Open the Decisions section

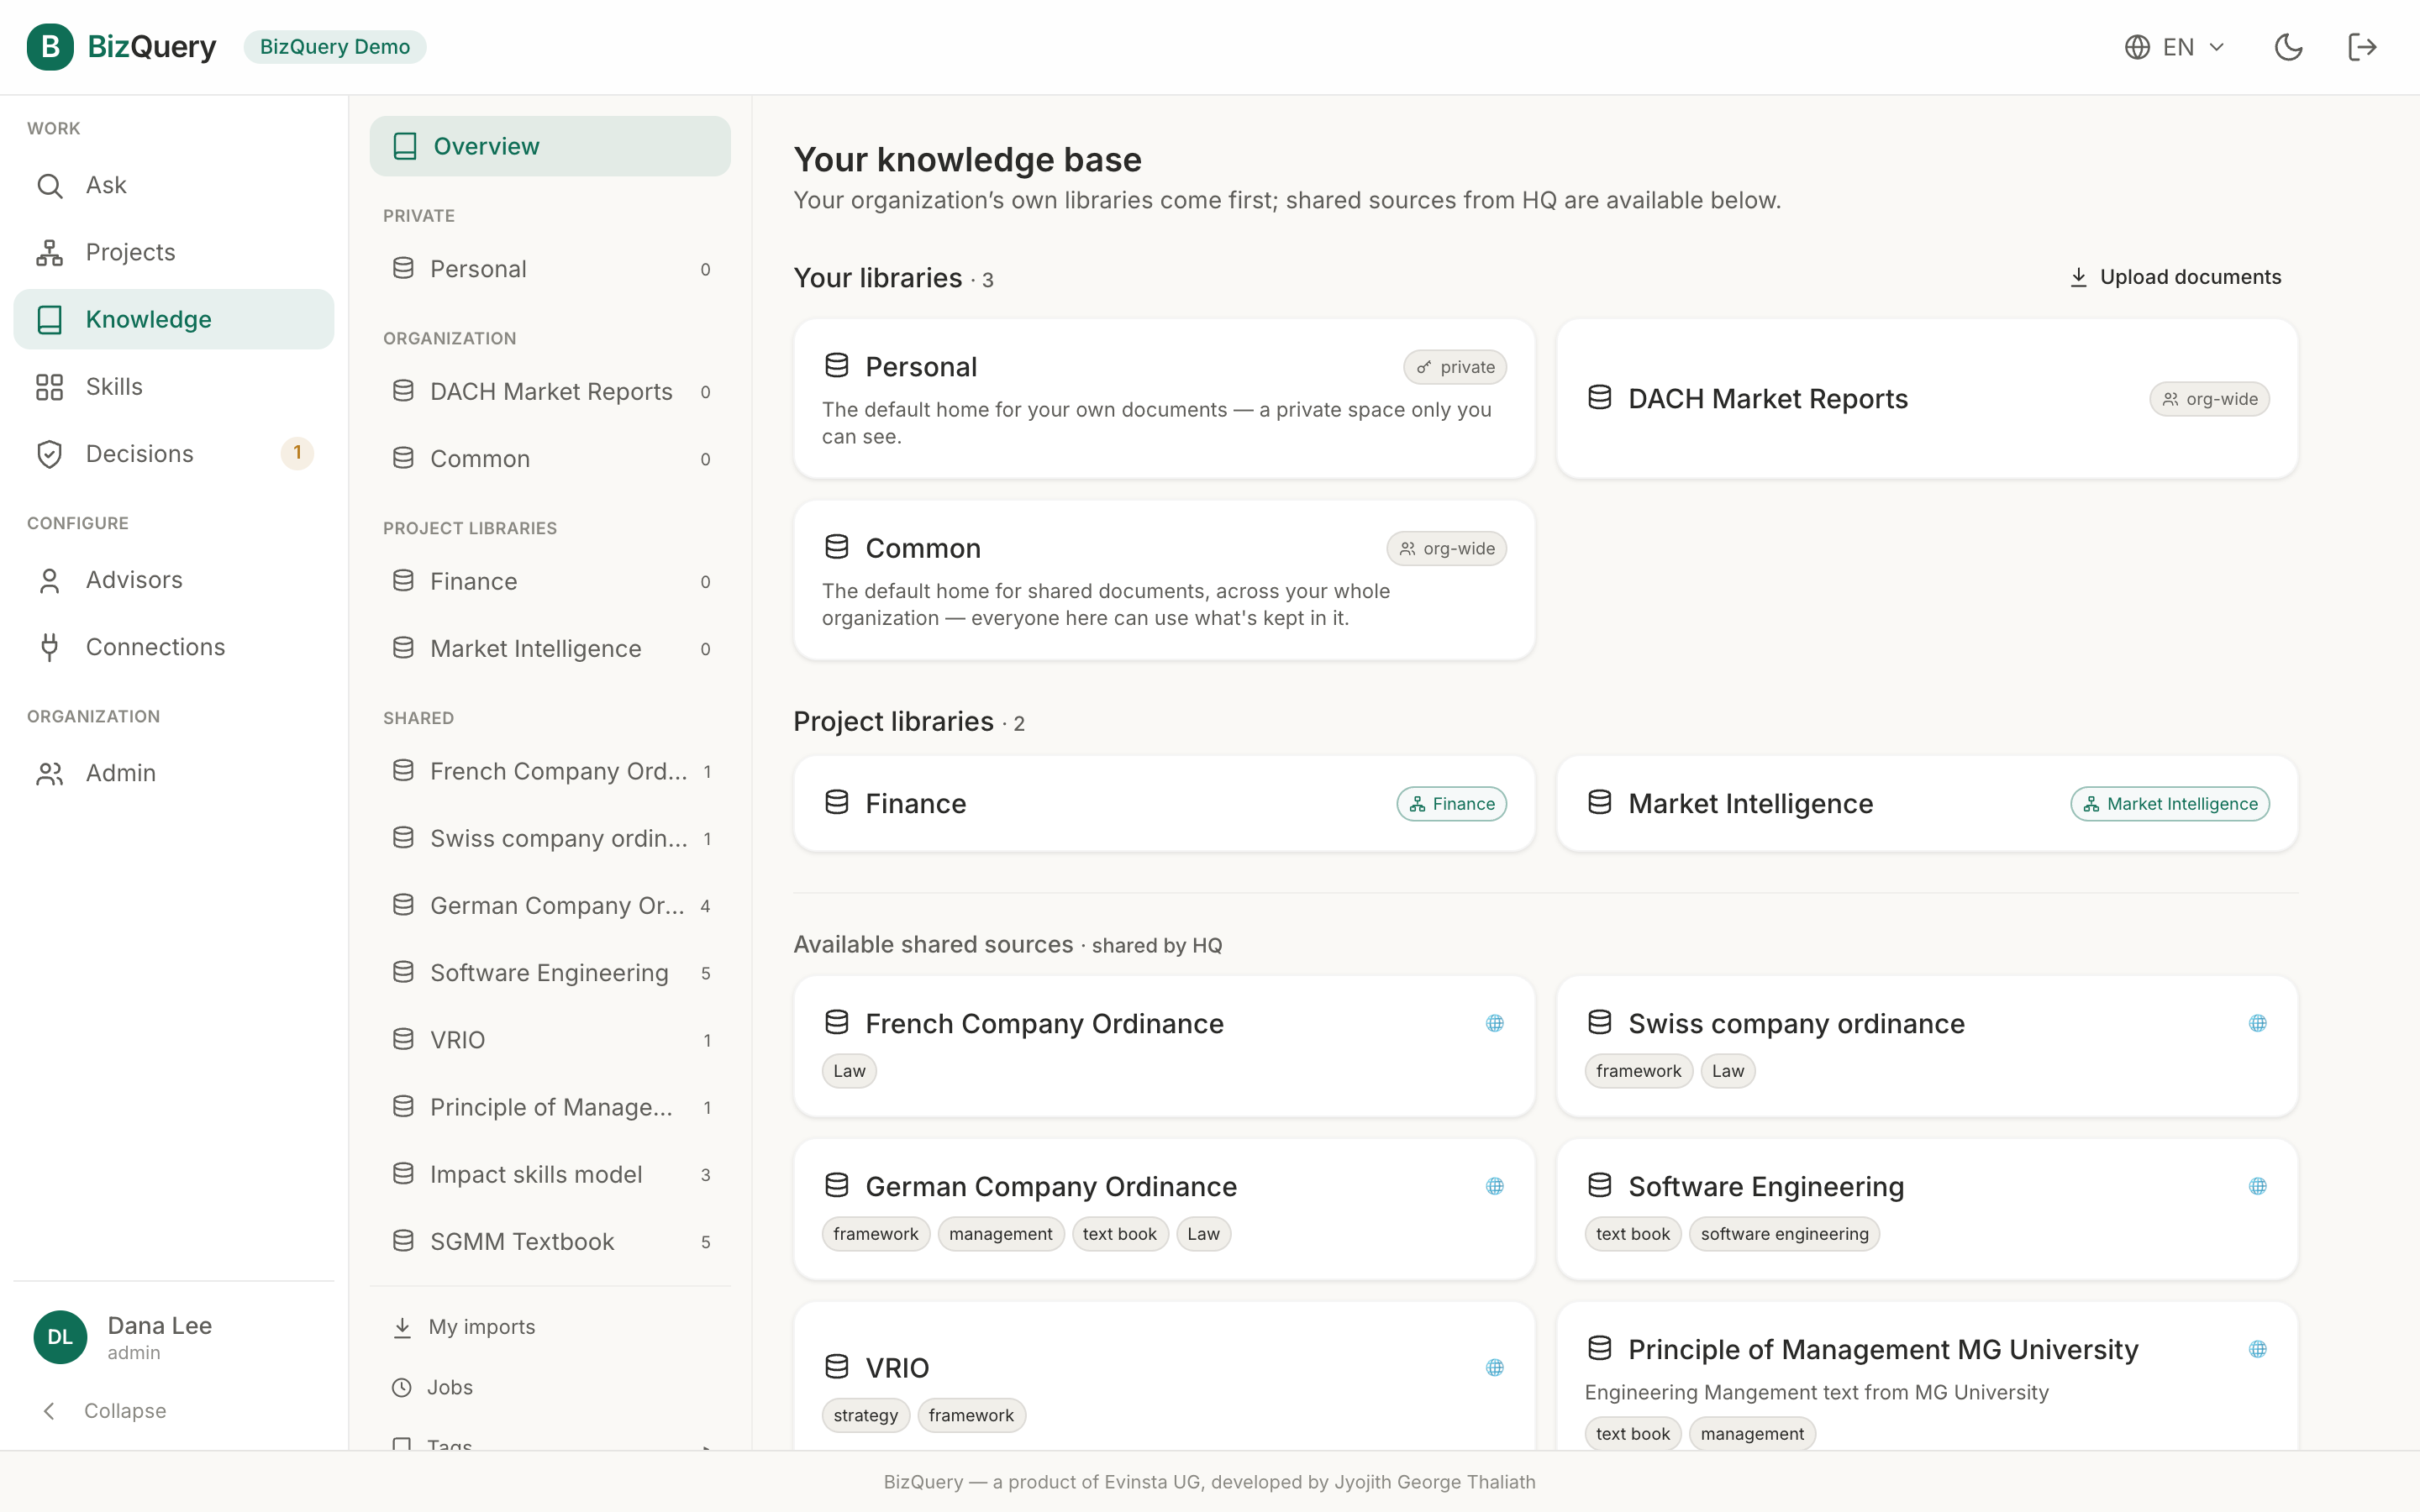click(x=174, y=453)
